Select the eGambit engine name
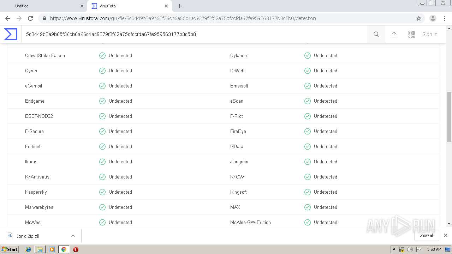452x254 pixels. [x=34, y=86]
